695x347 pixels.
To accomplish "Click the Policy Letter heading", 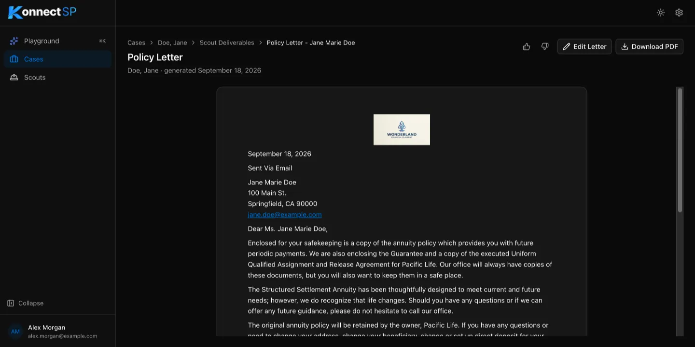I will [x=155, y=57].
